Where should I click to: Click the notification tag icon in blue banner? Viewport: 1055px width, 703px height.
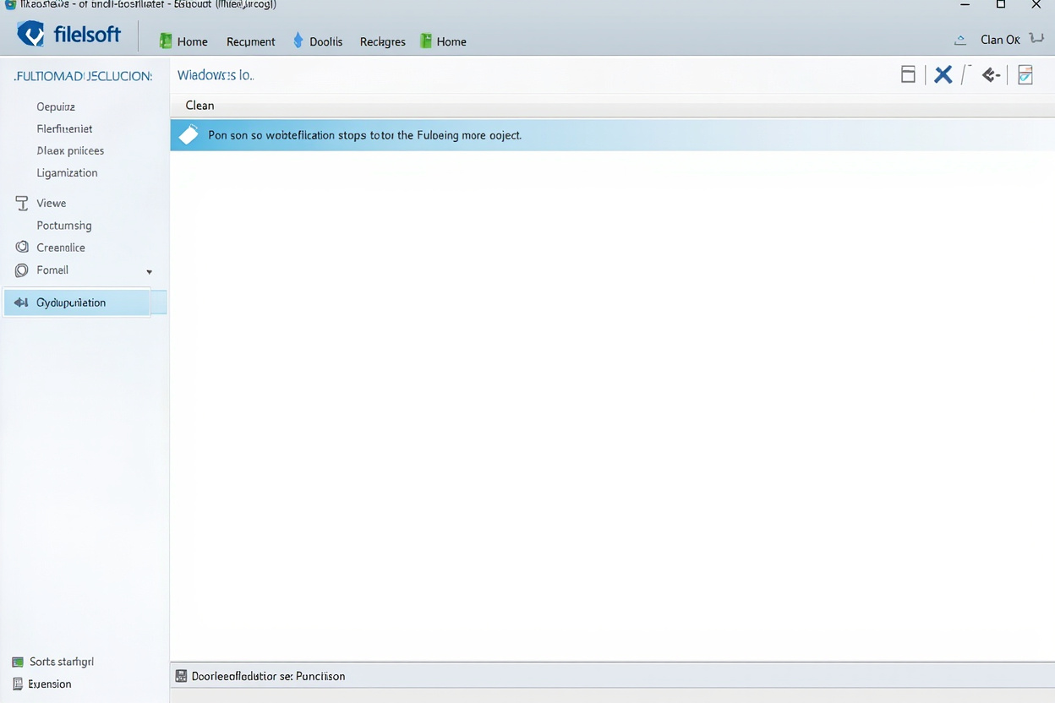(x=189, y=134)
